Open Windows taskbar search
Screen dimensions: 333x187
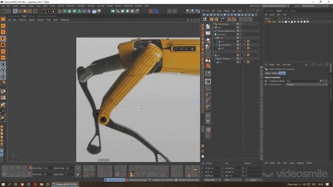[x=9, y=184]
